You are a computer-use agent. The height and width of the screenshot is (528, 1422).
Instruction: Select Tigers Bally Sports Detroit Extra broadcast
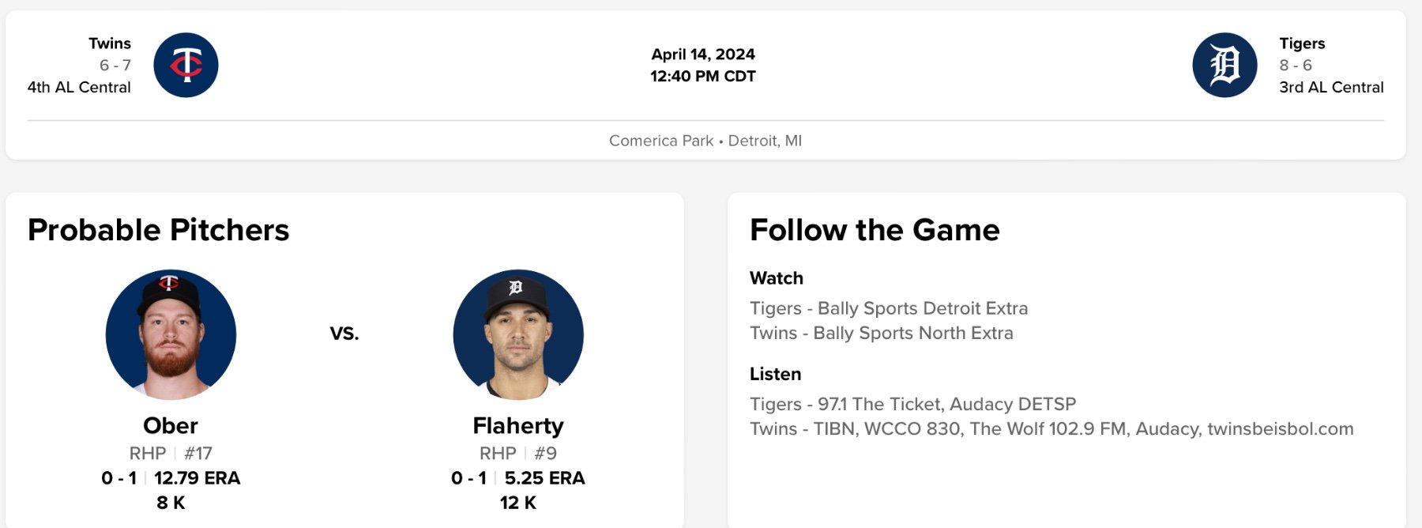889,308
